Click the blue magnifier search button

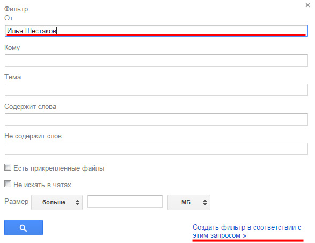[x=24, y=227]
